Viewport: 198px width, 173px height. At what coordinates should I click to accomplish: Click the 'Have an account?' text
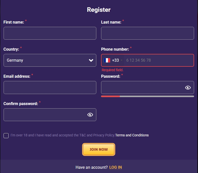click(91, 167)
